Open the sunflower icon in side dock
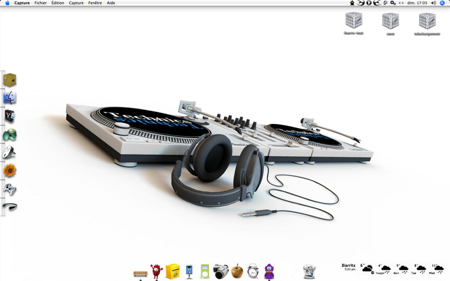Image resolution: width=450 pixels, height=281 pixels. pyautogui.click(x=10, y=171)
